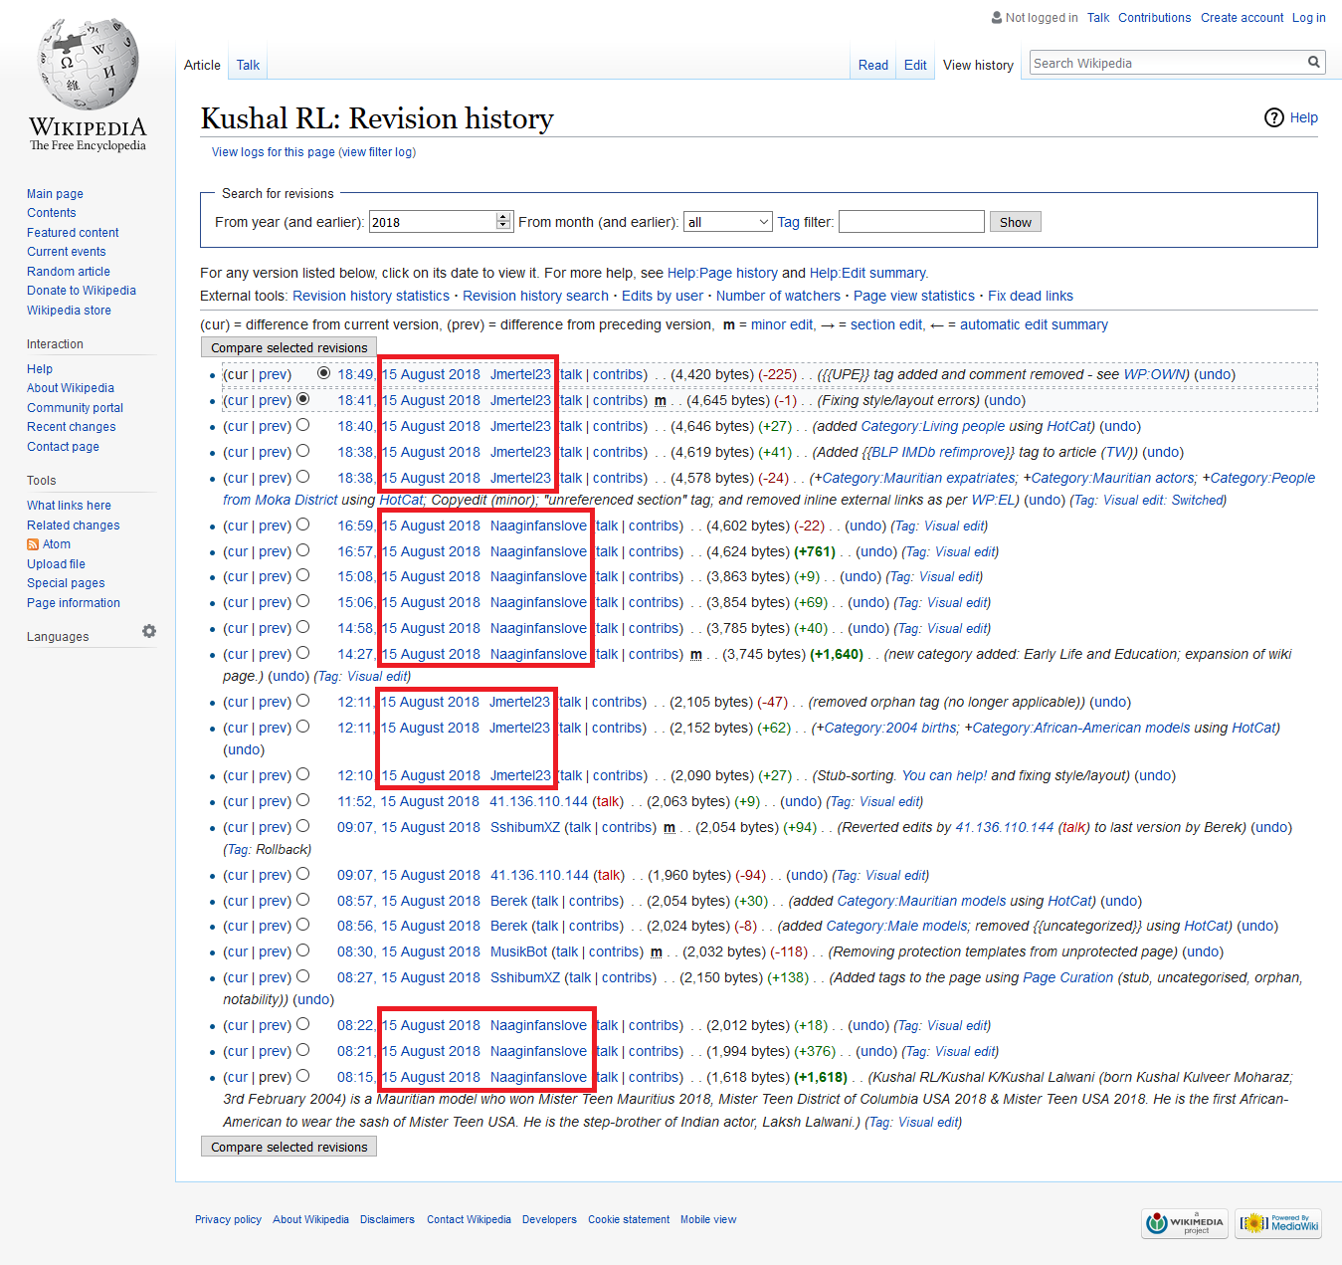Click the SshibumXZ user link at 09:07
1342x1265 pixels.
pos(525,827)
